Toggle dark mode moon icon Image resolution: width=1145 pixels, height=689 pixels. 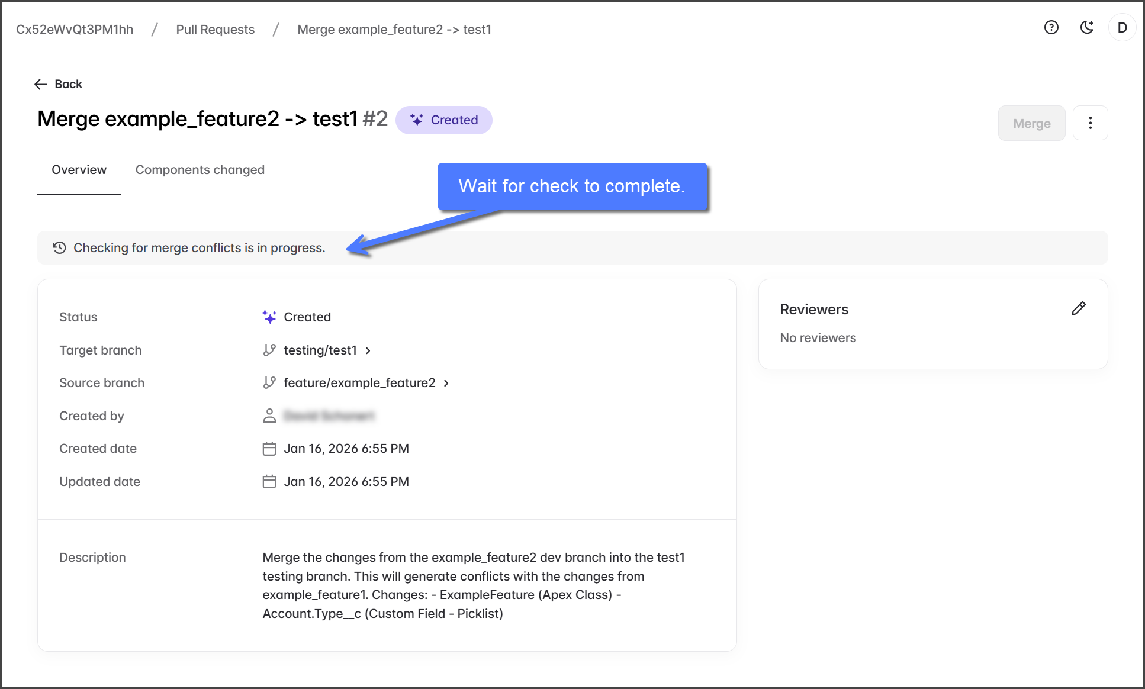[1086, 28]
